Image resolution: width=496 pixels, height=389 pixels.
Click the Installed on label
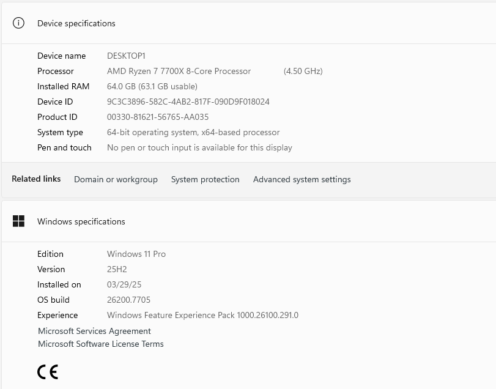[x=59, y=284]
